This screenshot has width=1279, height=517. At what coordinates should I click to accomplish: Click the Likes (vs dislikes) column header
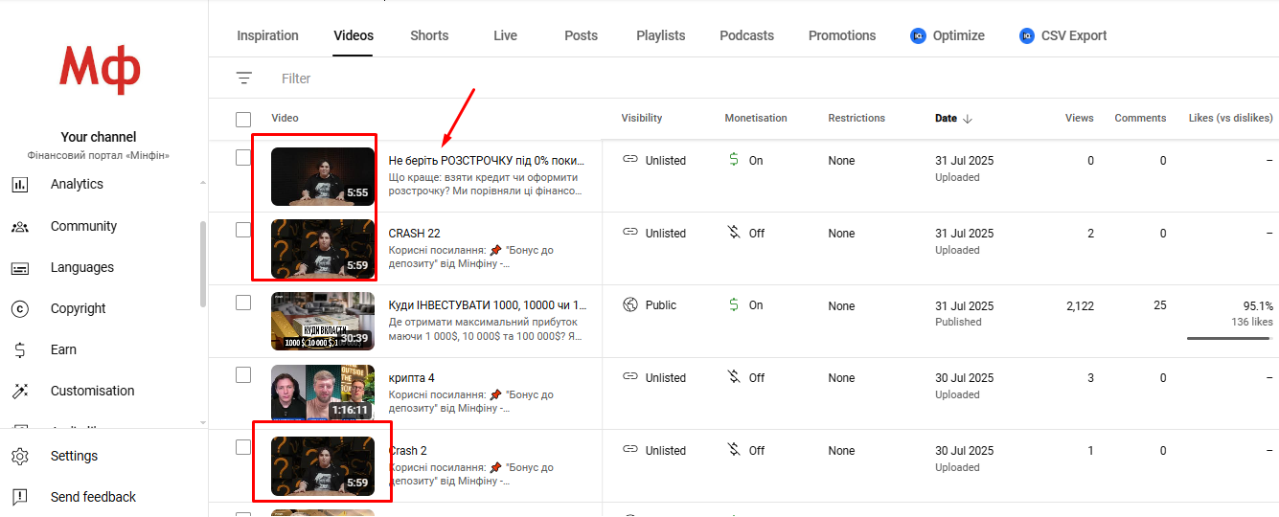pos(1231,119)
